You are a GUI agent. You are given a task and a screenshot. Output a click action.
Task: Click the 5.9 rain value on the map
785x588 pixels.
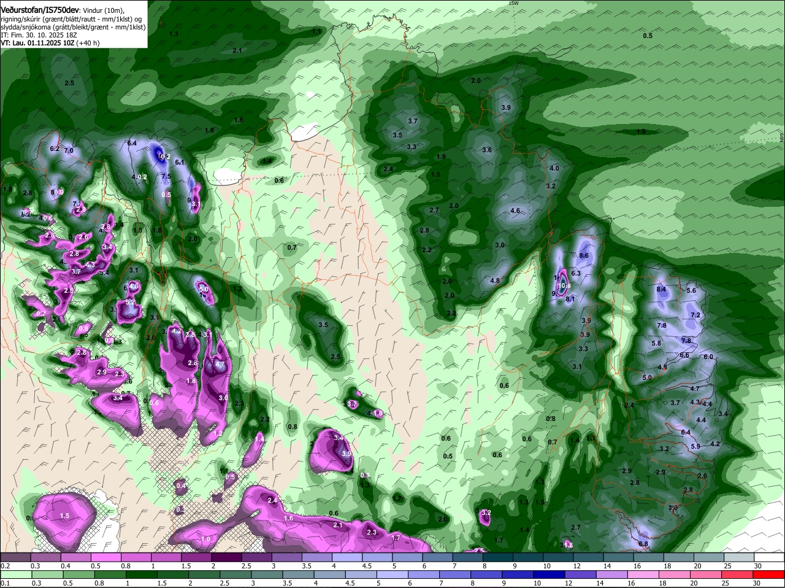(695, 446)
